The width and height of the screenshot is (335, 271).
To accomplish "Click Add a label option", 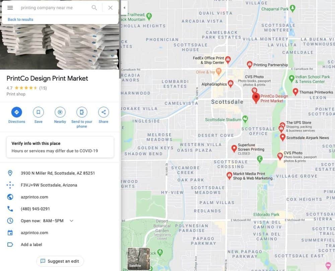I will (x=31, y=245).
